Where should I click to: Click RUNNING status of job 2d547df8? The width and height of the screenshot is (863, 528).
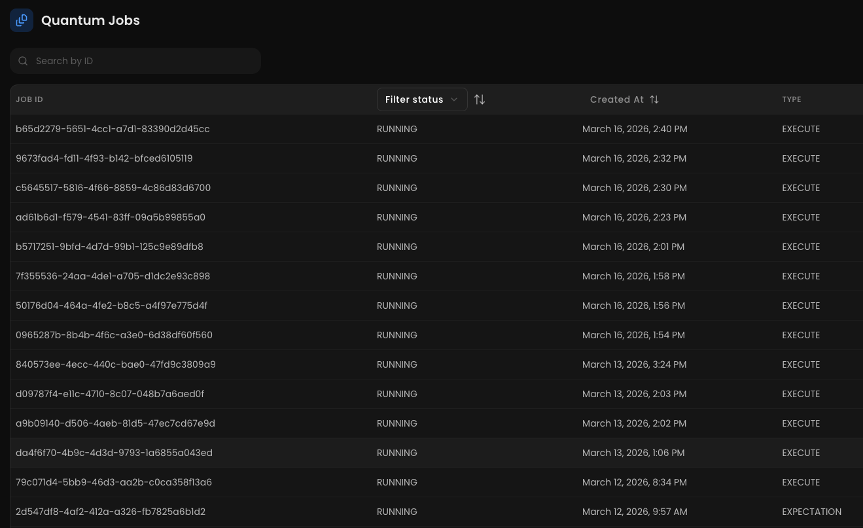(397, 512)
